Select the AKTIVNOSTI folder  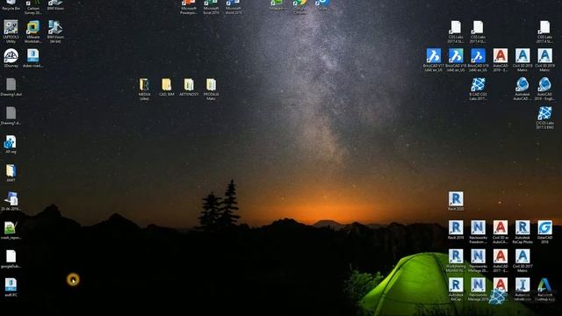tap(189, 87)
